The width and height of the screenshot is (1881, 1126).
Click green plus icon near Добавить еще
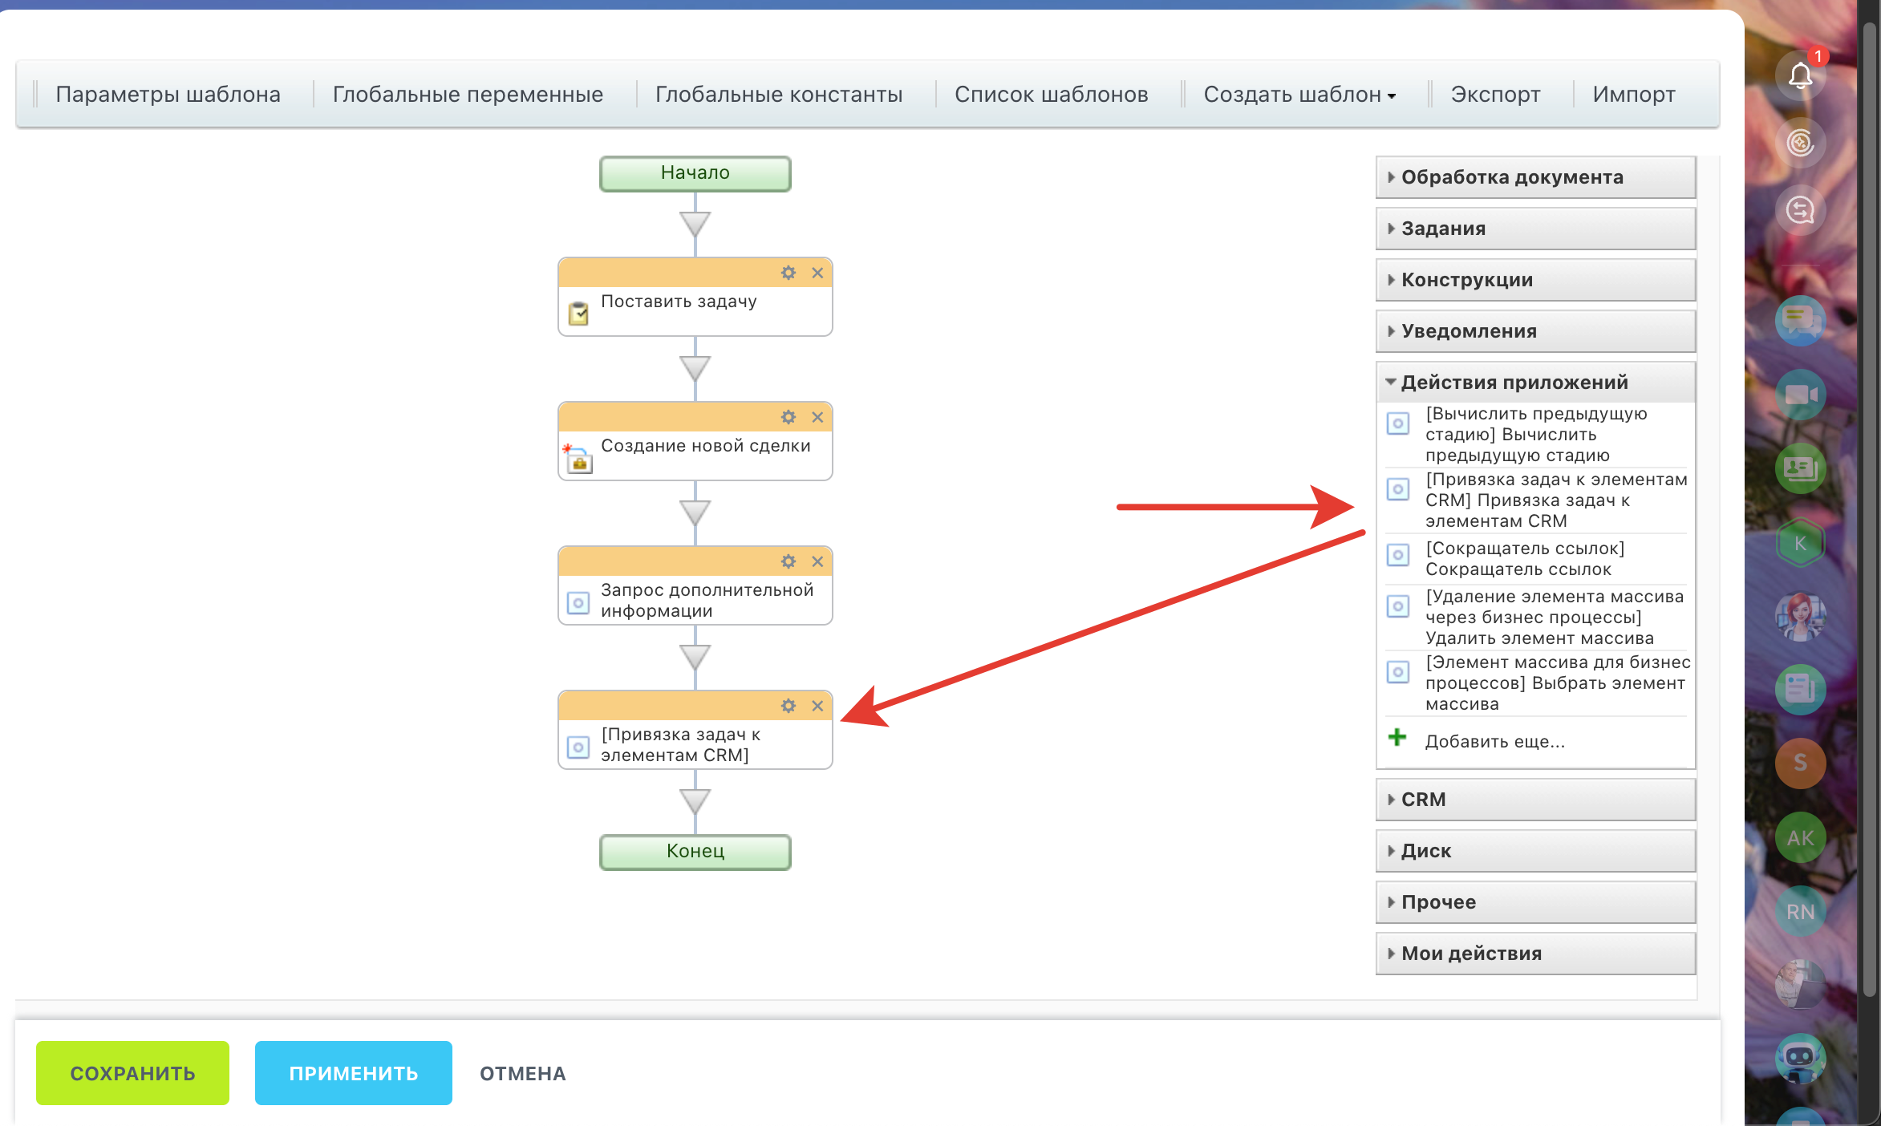(x=1397, y=738)
